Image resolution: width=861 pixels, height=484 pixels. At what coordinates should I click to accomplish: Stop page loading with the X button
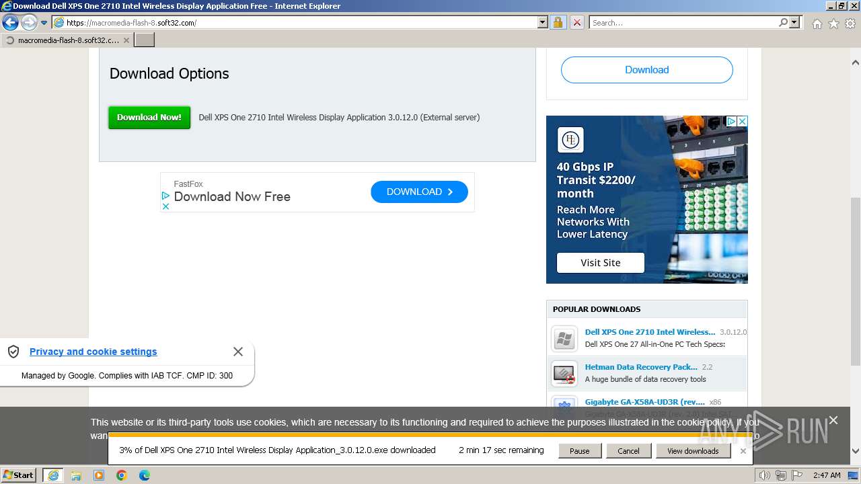(x=577, y=22)
